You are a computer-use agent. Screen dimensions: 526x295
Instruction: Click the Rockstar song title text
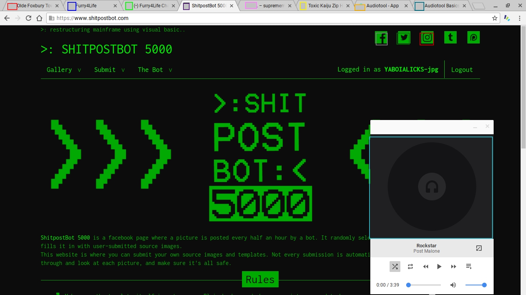pos(427,245)
